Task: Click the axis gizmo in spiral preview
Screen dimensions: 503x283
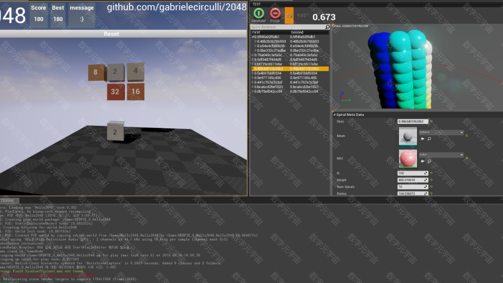Action: coord(345,97)
